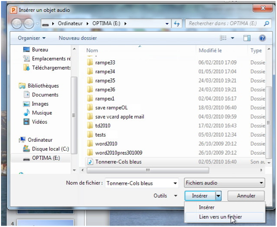Open the Fichiers audio file type dropdown
Screen dimensions: 277x227
(x=224, y=183)
